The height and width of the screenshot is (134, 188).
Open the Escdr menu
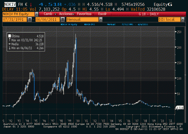point(102,14)
